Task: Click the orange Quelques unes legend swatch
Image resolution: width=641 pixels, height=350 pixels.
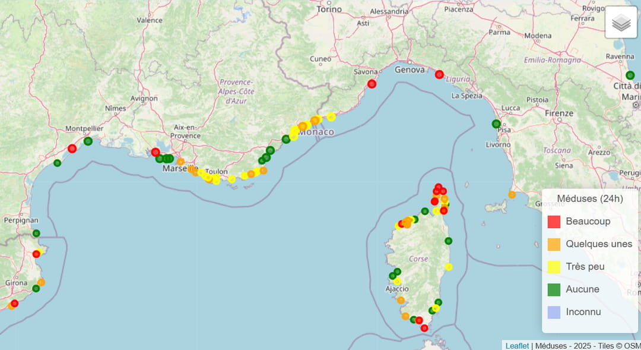Action: (554, 244)
